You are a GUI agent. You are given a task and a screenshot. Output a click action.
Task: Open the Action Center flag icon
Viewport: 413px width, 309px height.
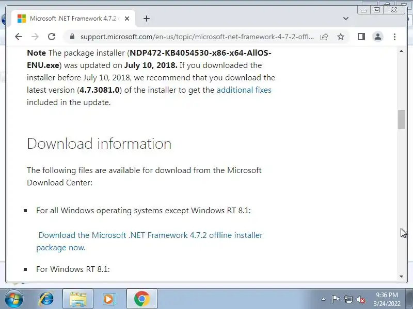336,299
